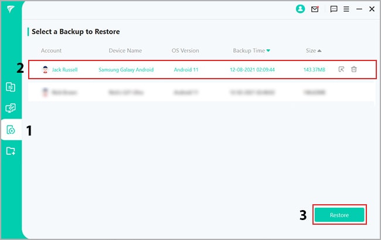Sort backups by Backup Time arrow

(x=269, y=50)
